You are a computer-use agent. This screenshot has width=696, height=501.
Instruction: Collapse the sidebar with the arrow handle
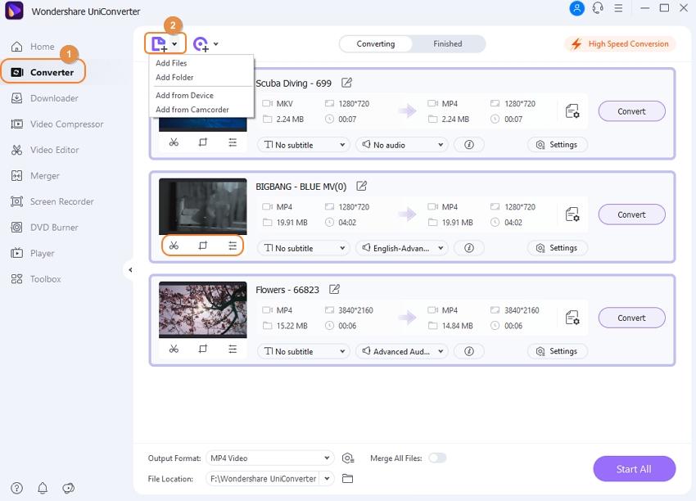click(x=131, y=269)
